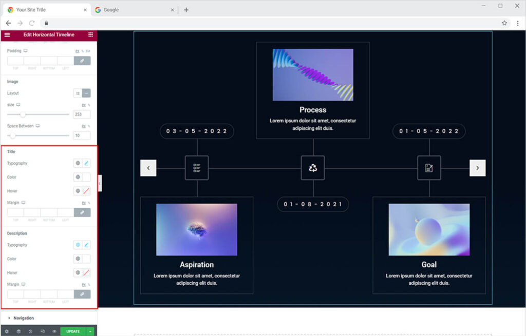This screenshot has width=526, height=336.
Task: Edit Description typography with pencil icon
Action: point(86,245)
